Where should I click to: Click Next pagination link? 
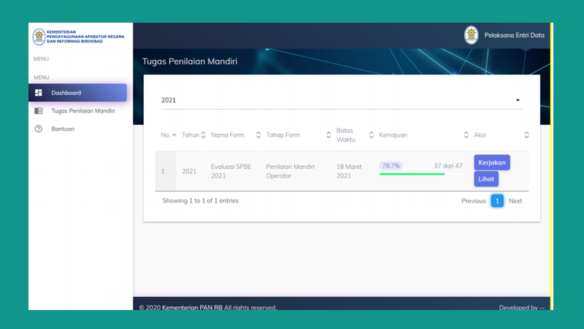[x=515, y=200]
